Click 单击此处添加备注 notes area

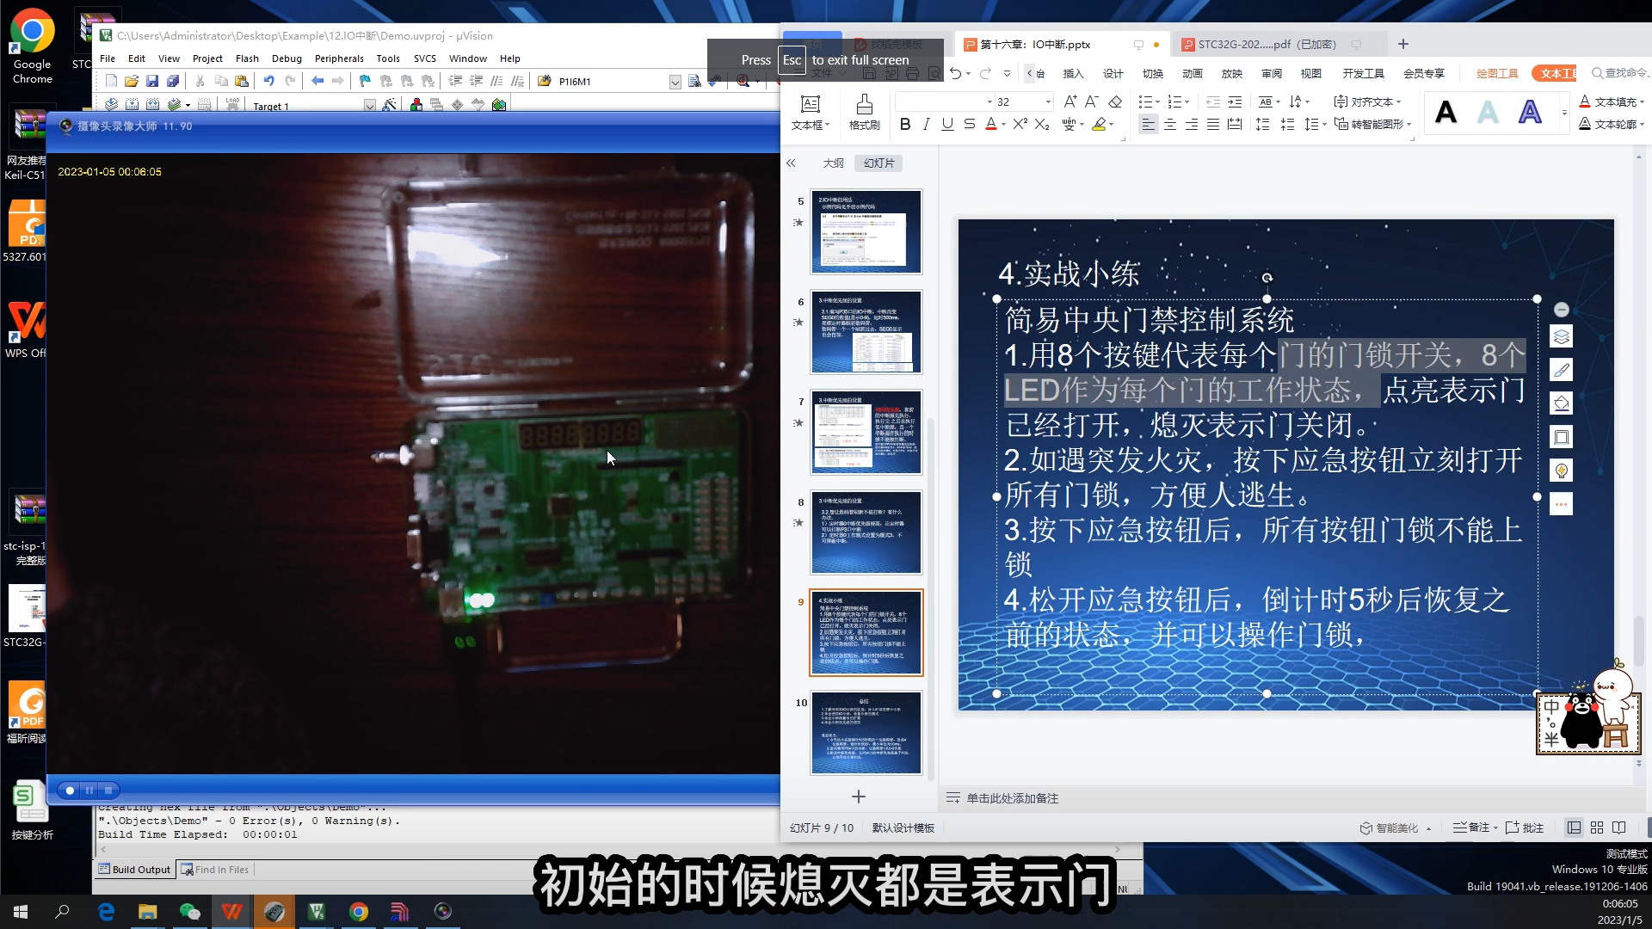pyautogui.click(x=1012, y=798)
